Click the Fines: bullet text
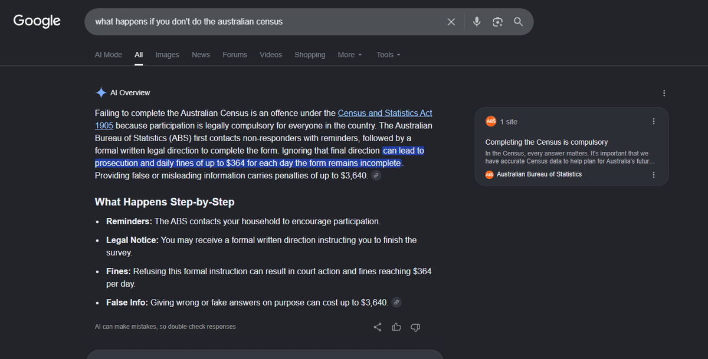 pyautogui.click(x=268, y=277)
